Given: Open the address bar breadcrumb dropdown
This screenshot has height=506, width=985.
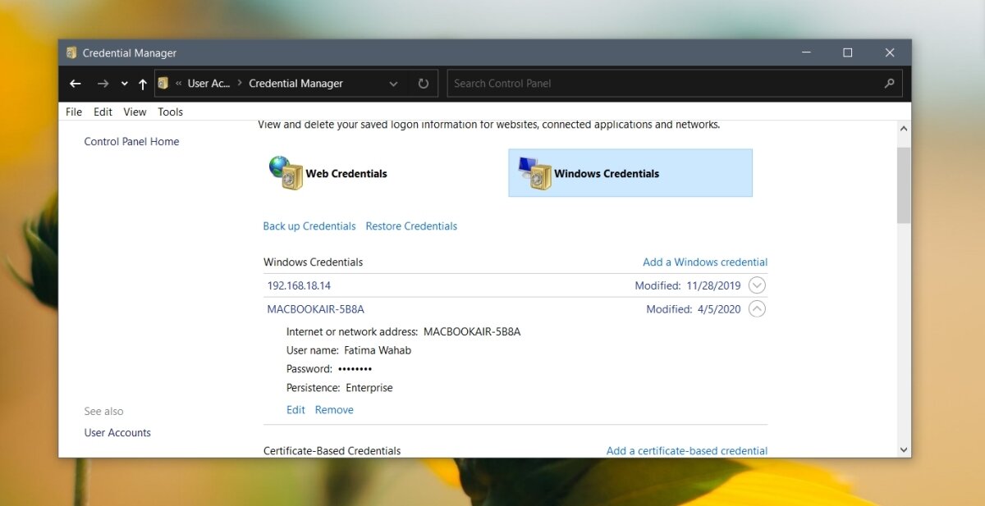Looking at the screenshot, I should click(x=392, y=83).
